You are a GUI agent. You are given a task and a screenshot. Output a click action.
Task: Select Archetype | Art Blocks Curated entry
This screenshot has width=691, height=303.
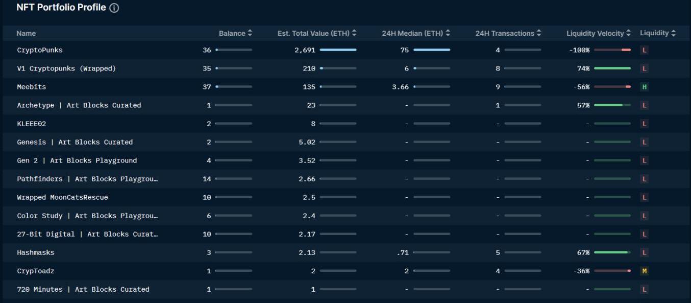coord(79,105)
